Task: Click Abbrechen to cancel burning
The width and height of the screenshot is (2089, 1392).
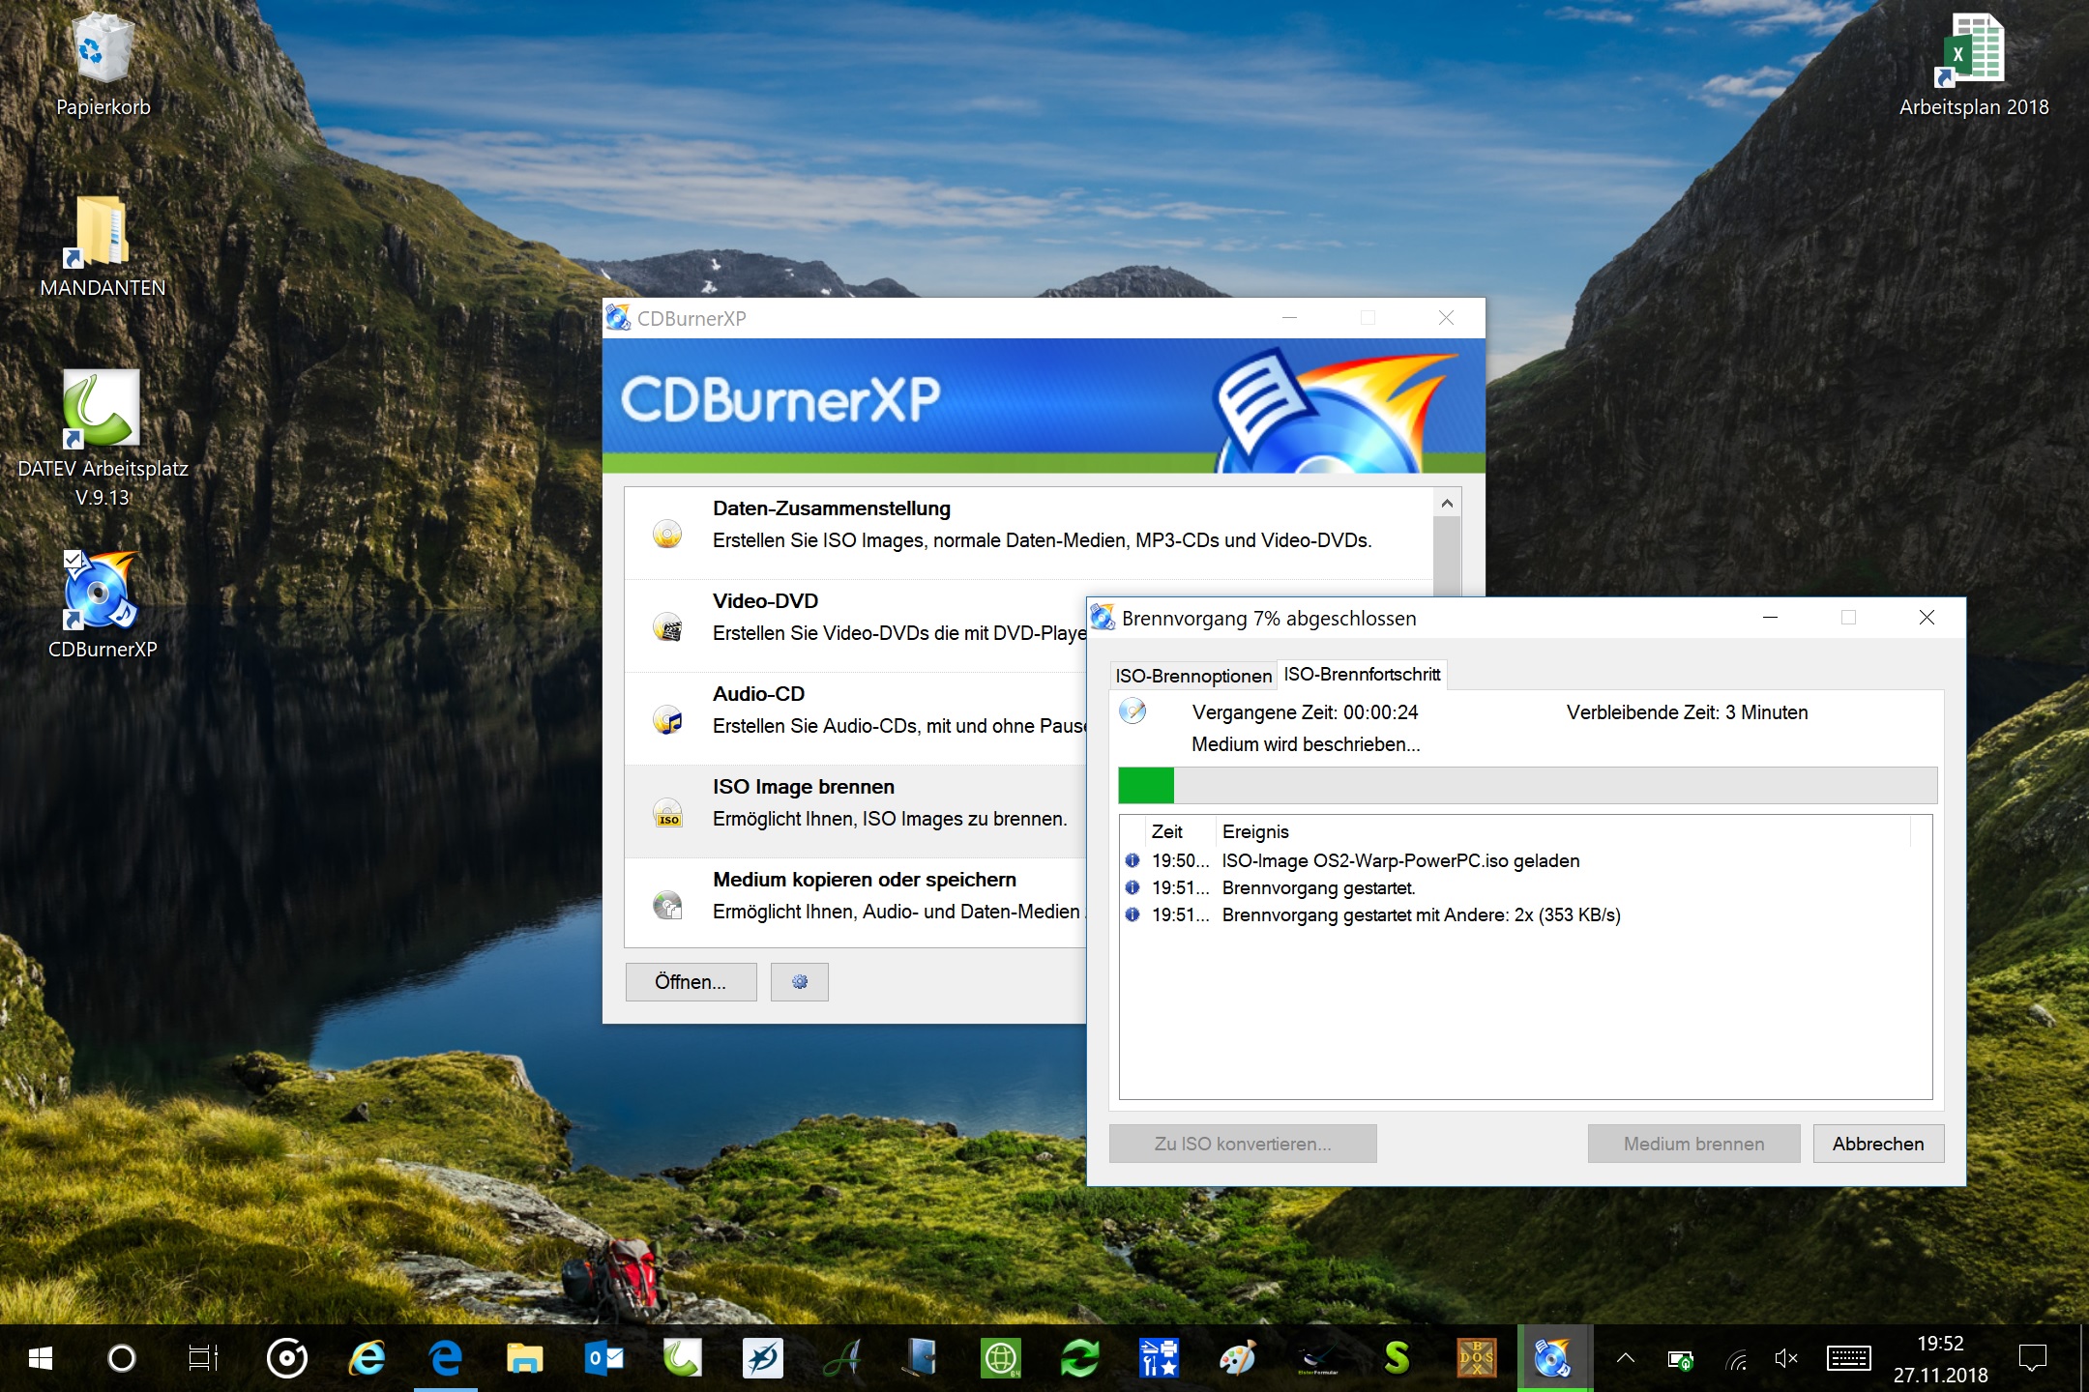Action: pyautogui.click(x=1878, y=1144)
